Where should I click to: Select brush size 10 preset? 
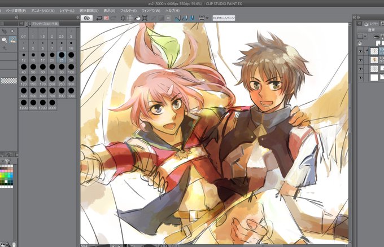pos(71,46)
